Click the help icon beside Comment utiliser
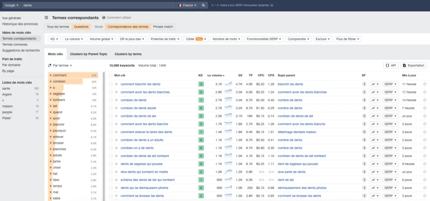Viewport: 430px width, 201px height. [104, 18]
